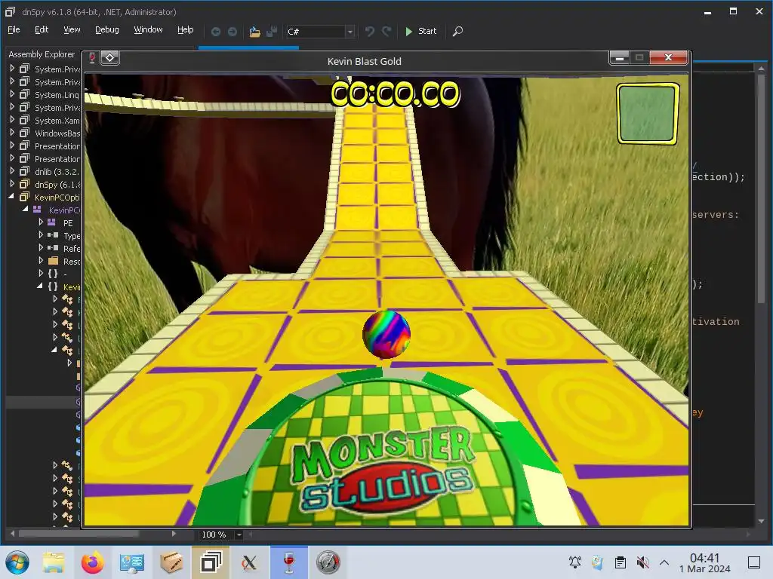The height and width of the screenshot is (579, 773).
Task: Open the notifications bell in system tray
Action: click(x=574, y=562)
